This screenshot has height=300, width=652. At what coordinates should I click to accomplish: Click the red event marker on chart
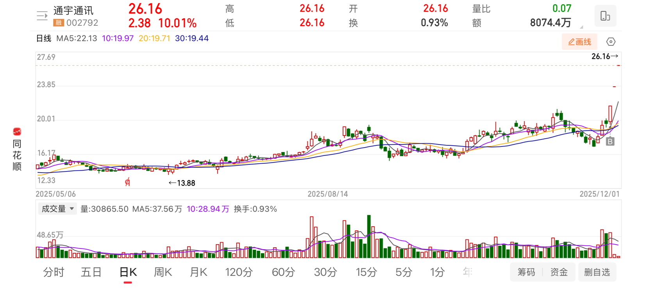[127, 182]
